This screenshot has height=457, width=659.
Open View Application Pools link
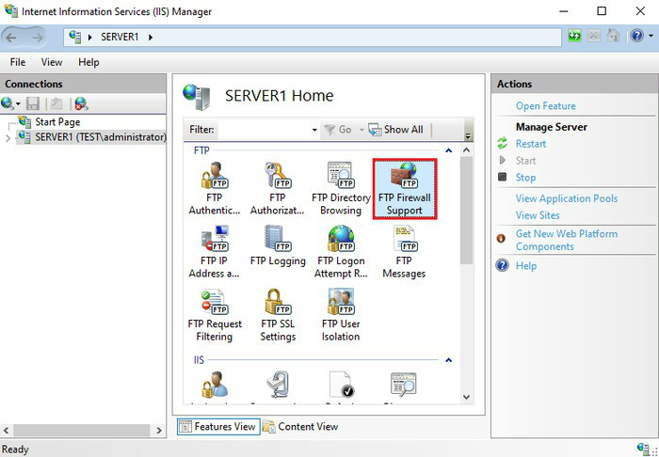pyautogui.click(x=566, y=198)
